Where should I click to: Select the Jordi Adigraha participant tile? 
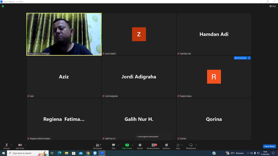tap(139, 77)
